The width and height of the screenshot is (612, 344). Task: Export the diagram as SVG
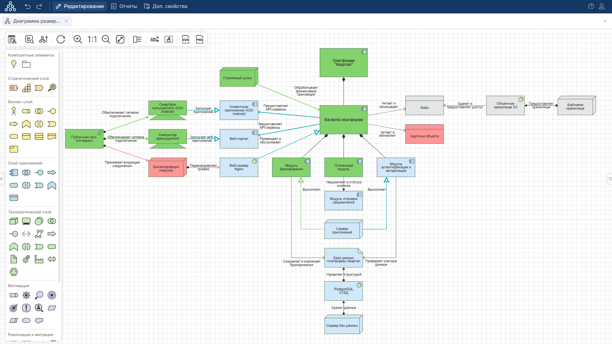tap(186, 39)
